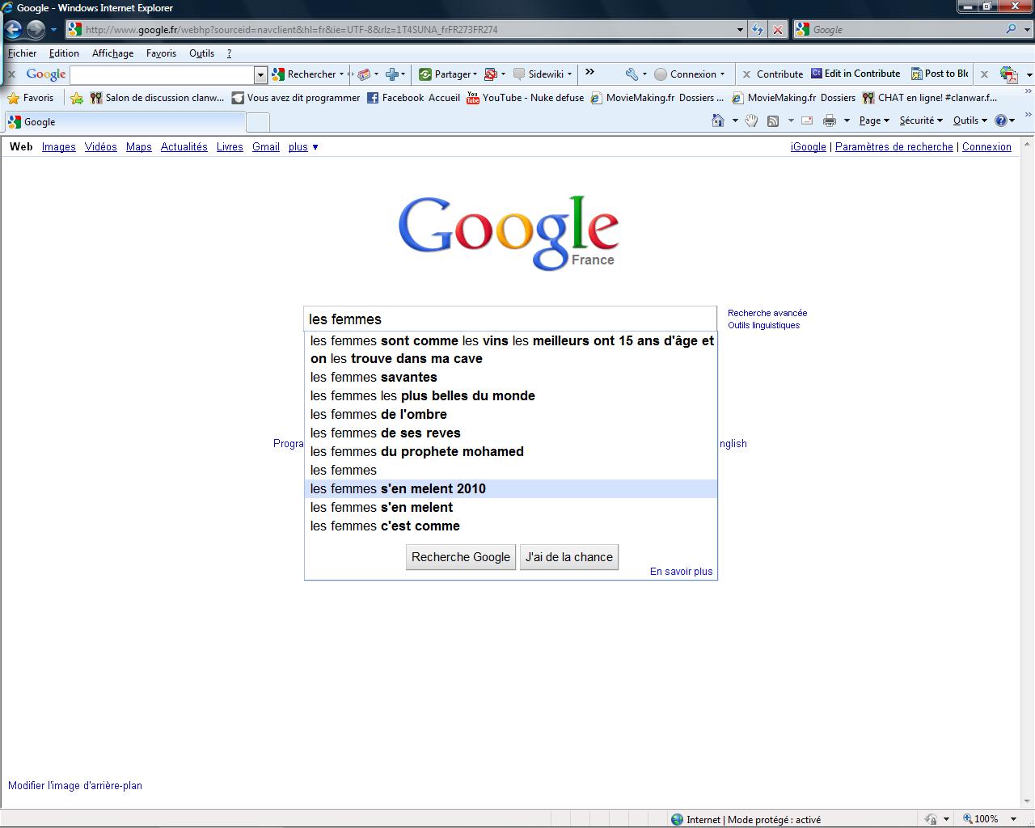This screenshot has height=828, width=1035.
Task: Click the Favoris star icon
Action: [x=14, y=97]
